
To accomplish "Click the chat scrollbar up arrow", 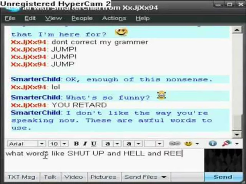I will 237,30.
